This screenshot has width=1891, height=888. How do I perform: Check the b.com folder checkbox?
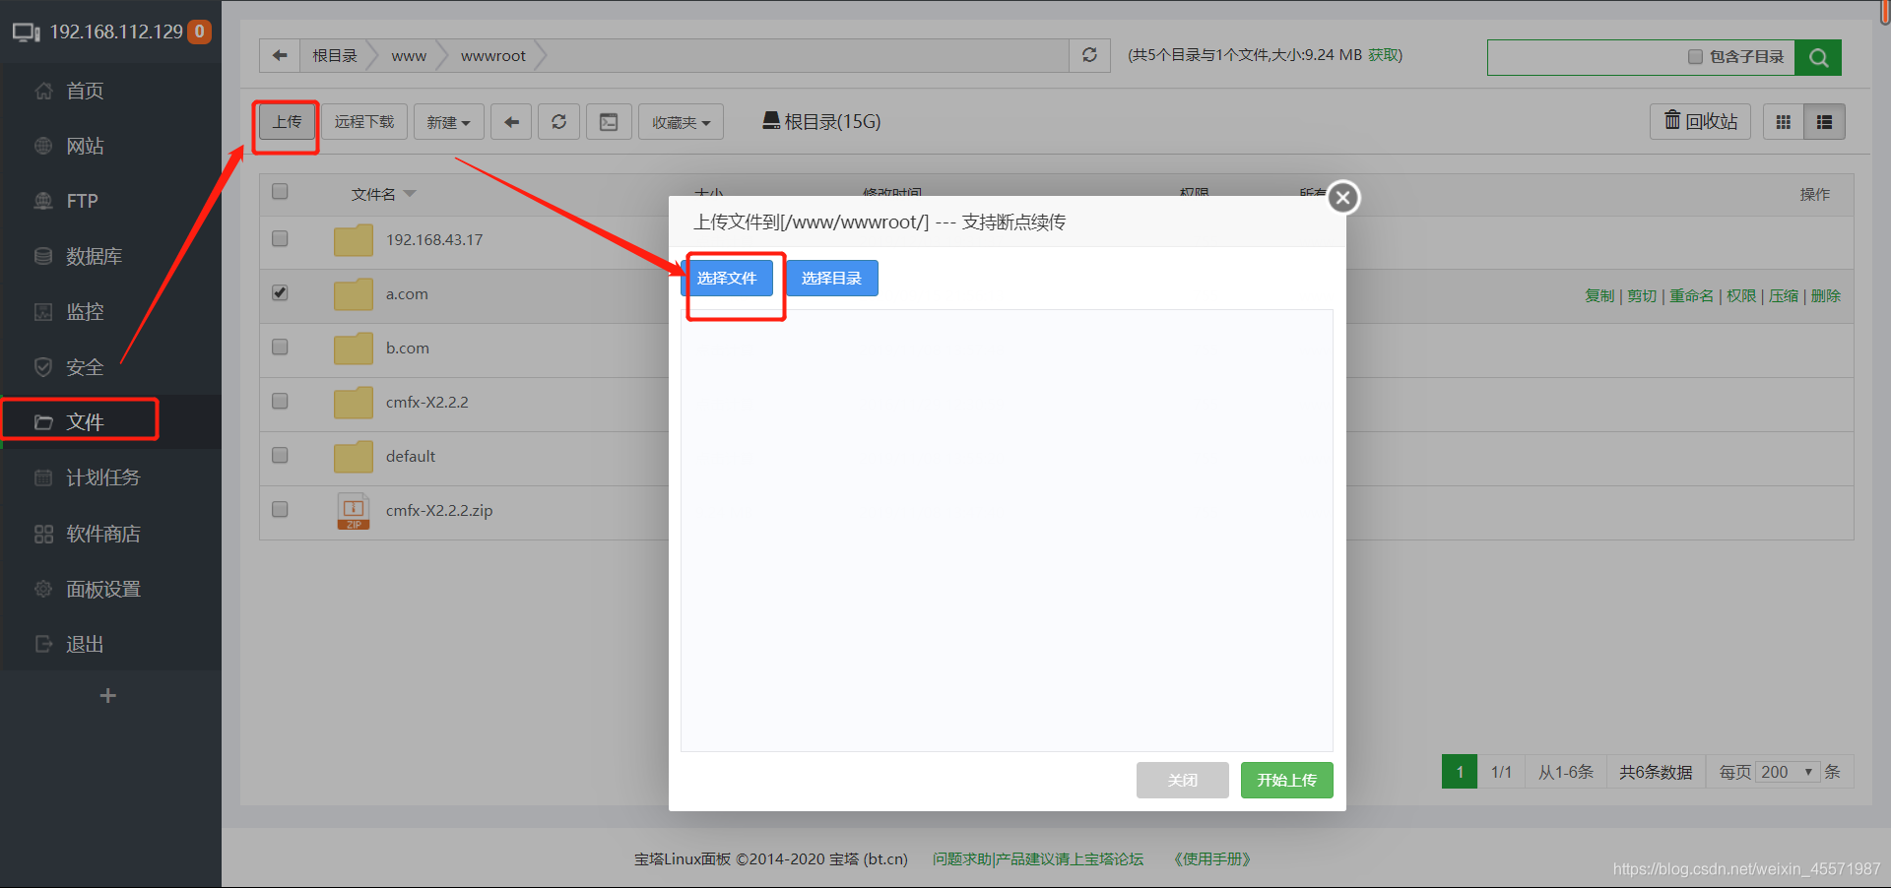[280, 347]
